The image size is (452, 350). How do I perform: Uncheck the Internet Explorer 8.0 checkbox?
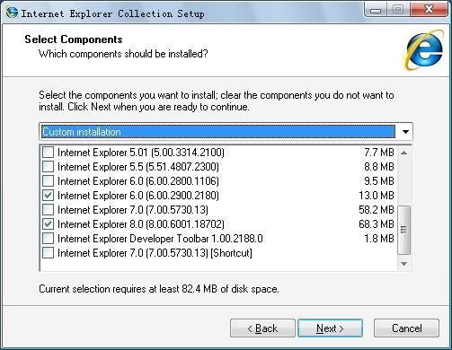48,224
